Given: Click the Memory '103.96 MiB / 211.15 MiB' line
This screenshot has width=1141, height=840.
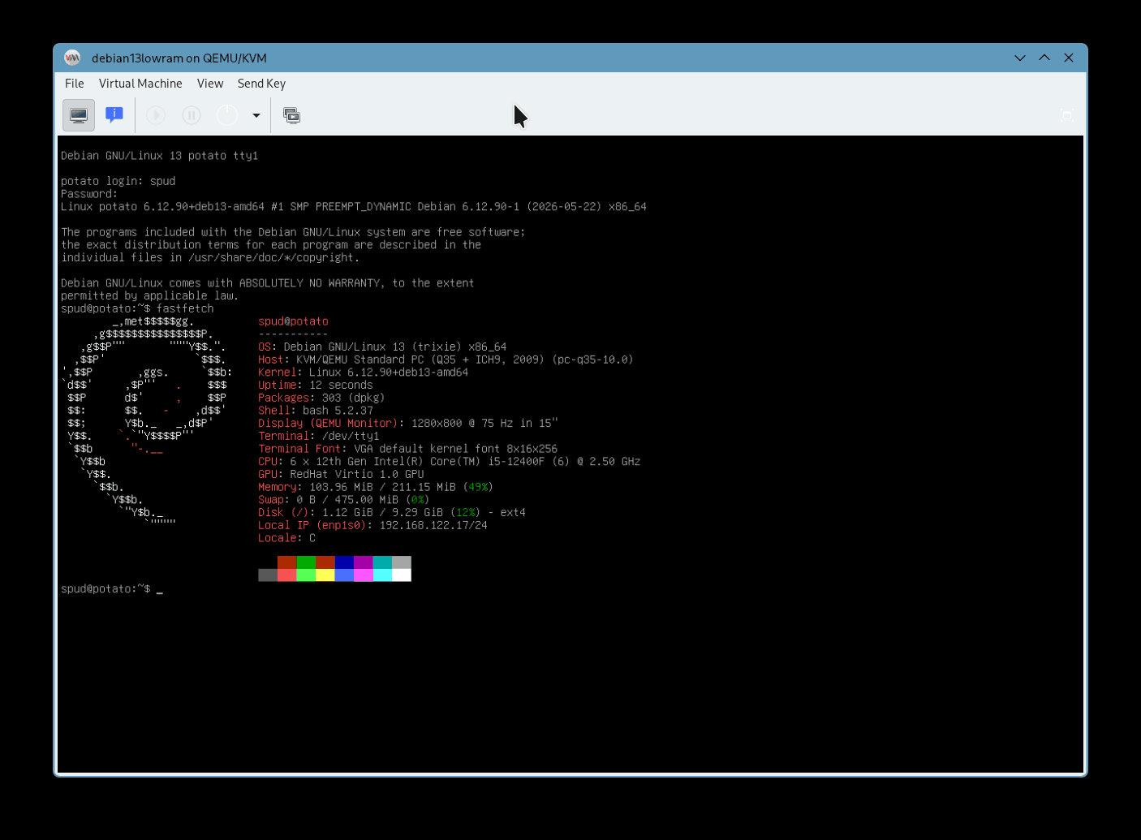Looking at the screenshot, I should 376,487.
